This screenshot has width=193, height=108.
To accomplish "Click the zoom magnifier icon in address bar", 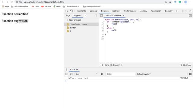I will [166, 2].
